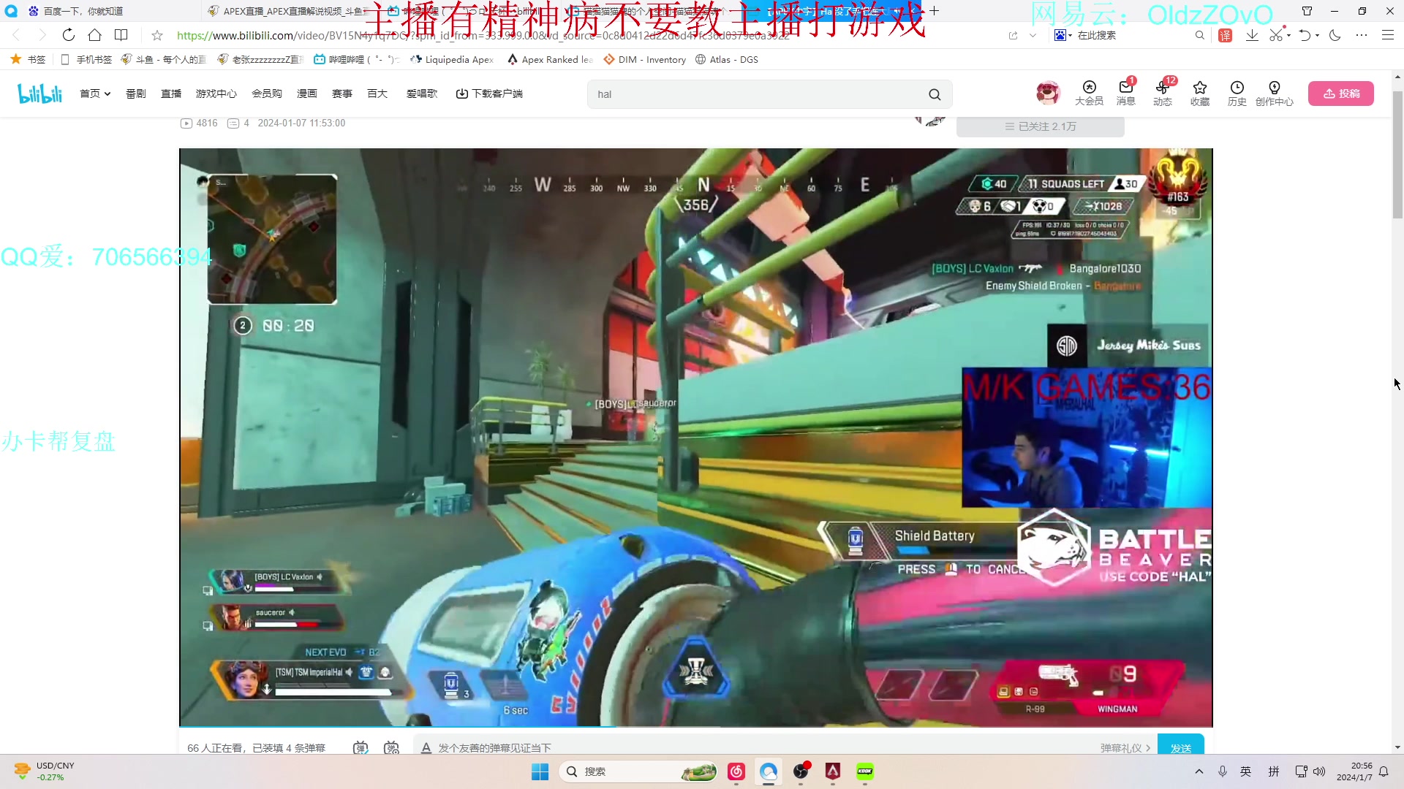1404x789 pixels.
Task: Open the reading mode book icon
Action: click(121, 35)
